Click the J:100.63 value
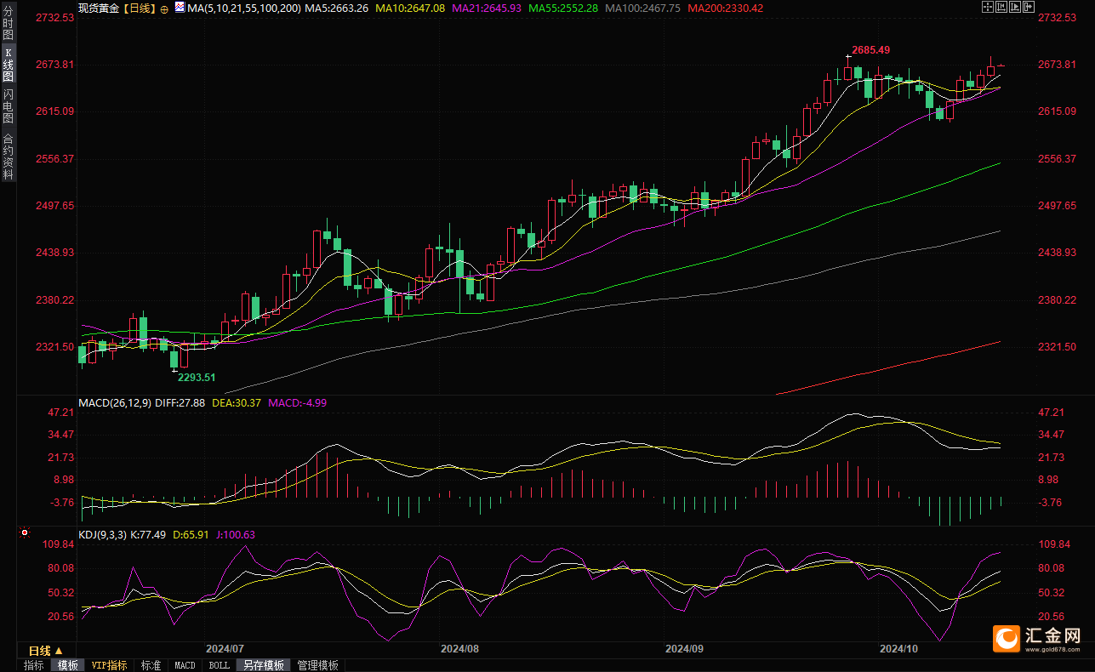 pyautogui.click(x=237, y=535)
